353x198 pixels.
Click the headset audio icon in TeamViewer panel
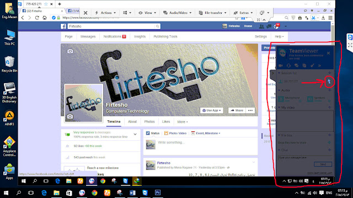288,65
